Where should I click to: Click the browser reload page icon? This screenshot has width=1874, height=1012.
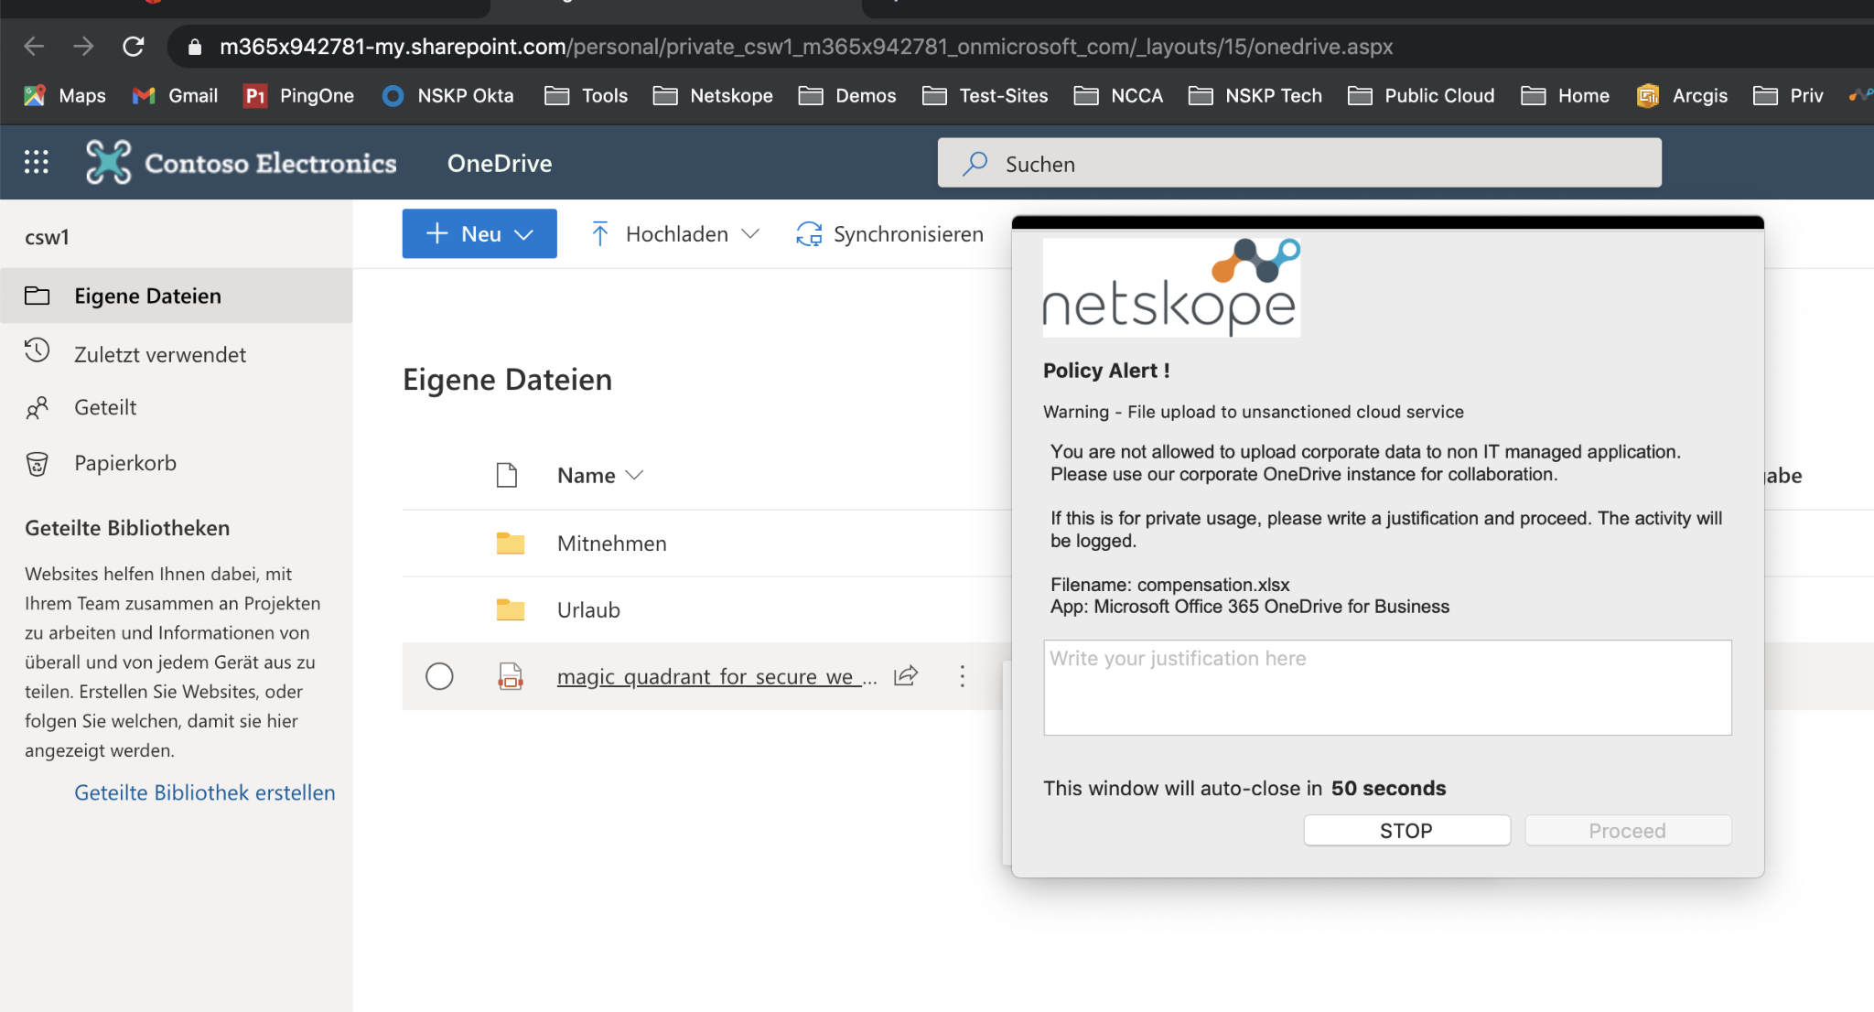pos(134,47)
